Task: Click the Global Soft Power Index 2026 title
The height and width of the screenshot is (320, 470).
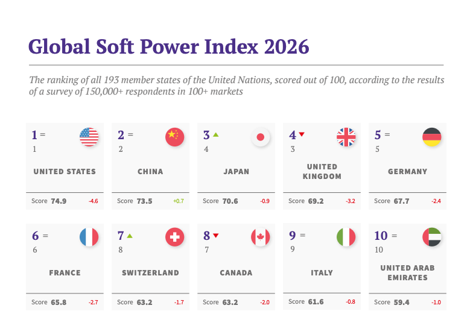Action: (x=169, y=46)
